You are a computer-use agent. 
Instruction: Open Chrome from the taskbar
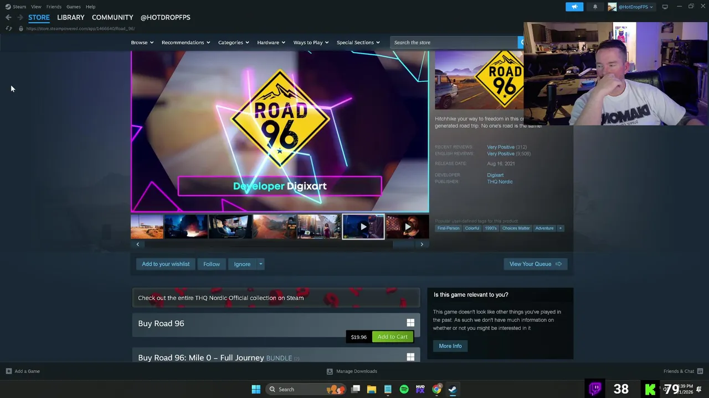pyautogui.click(x=436, y=389)
